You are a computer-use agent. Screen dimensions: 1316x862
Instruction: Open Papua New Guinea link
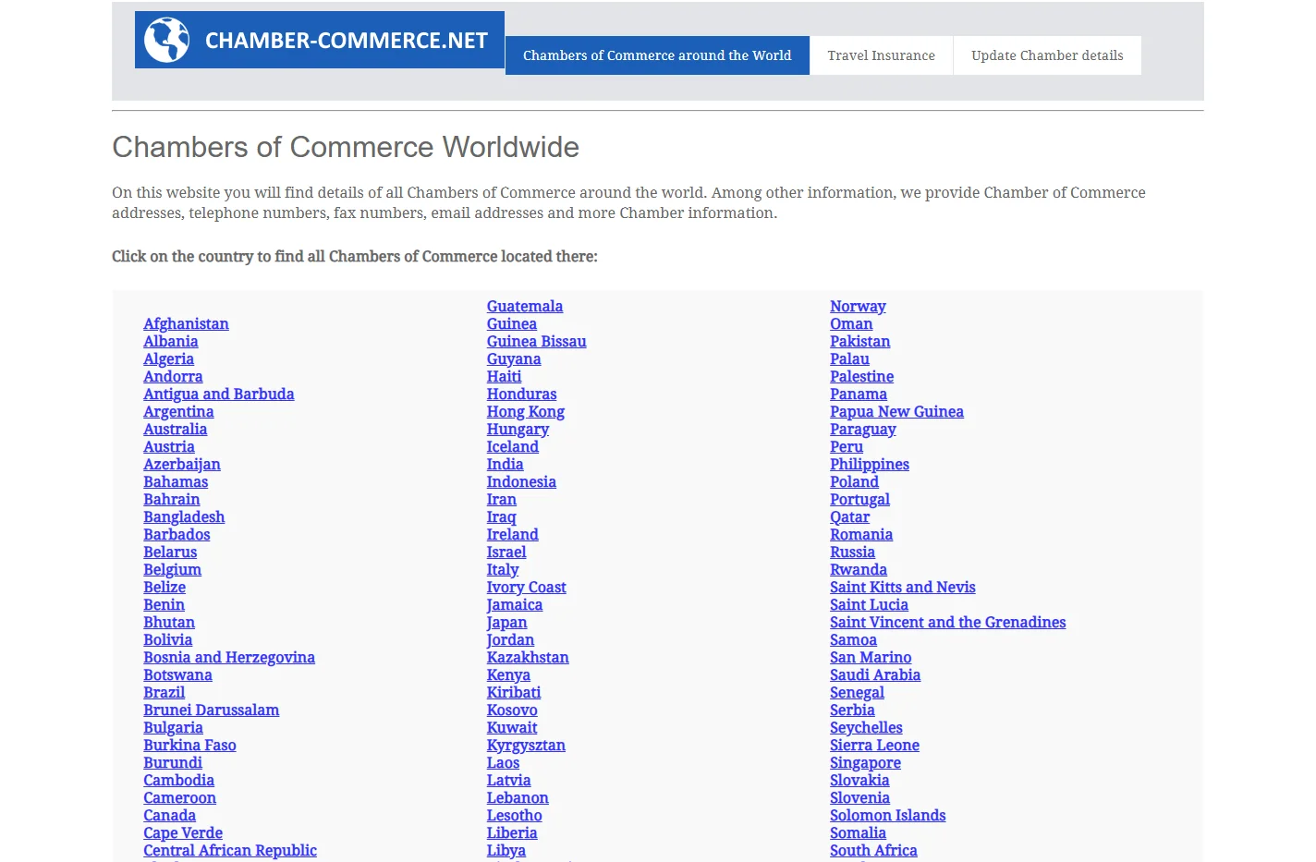click(896, 411)
